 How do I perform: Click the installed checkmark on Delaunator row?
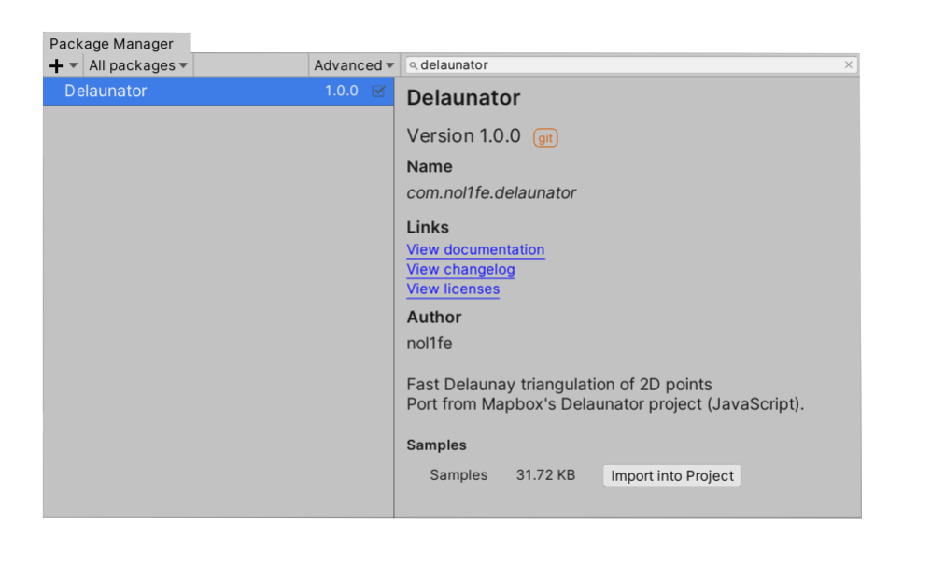pyautogui.click(x=378, y=91)
